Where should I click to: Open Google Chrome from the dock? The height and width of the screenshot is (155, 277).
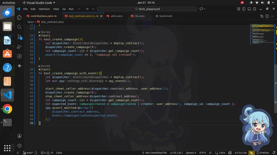[7, 109]
